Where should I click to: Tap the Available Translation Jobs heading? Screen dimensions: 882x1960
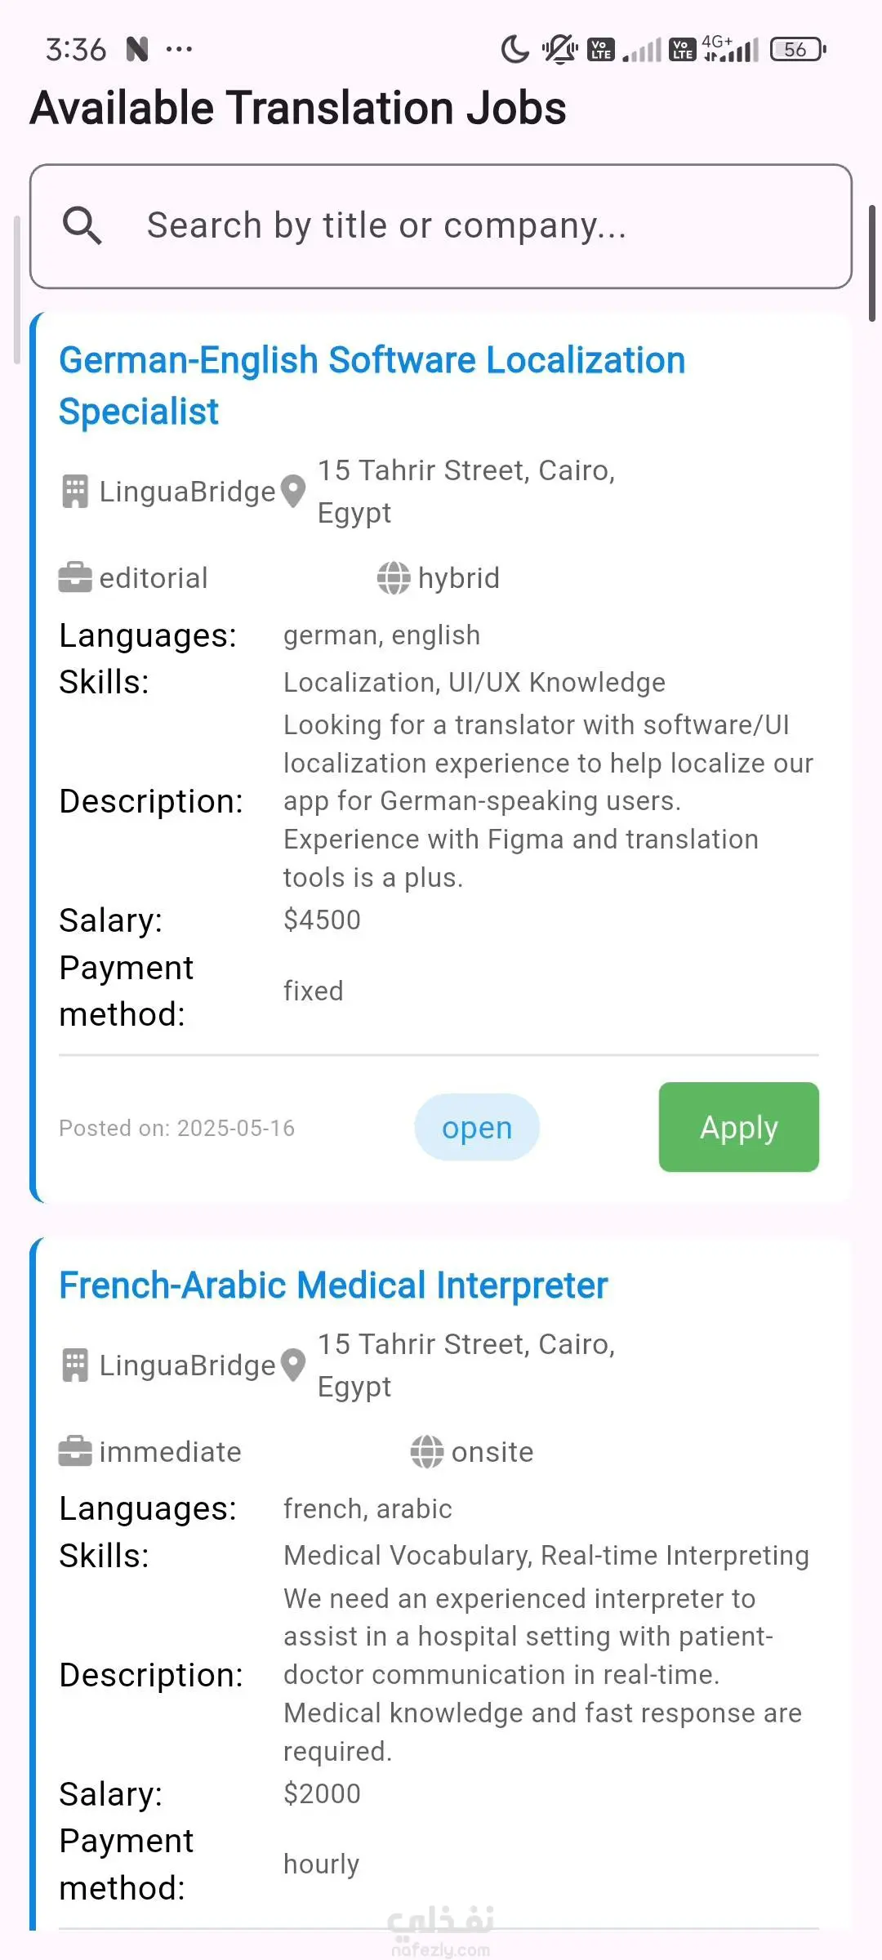(x=298, y=109)
